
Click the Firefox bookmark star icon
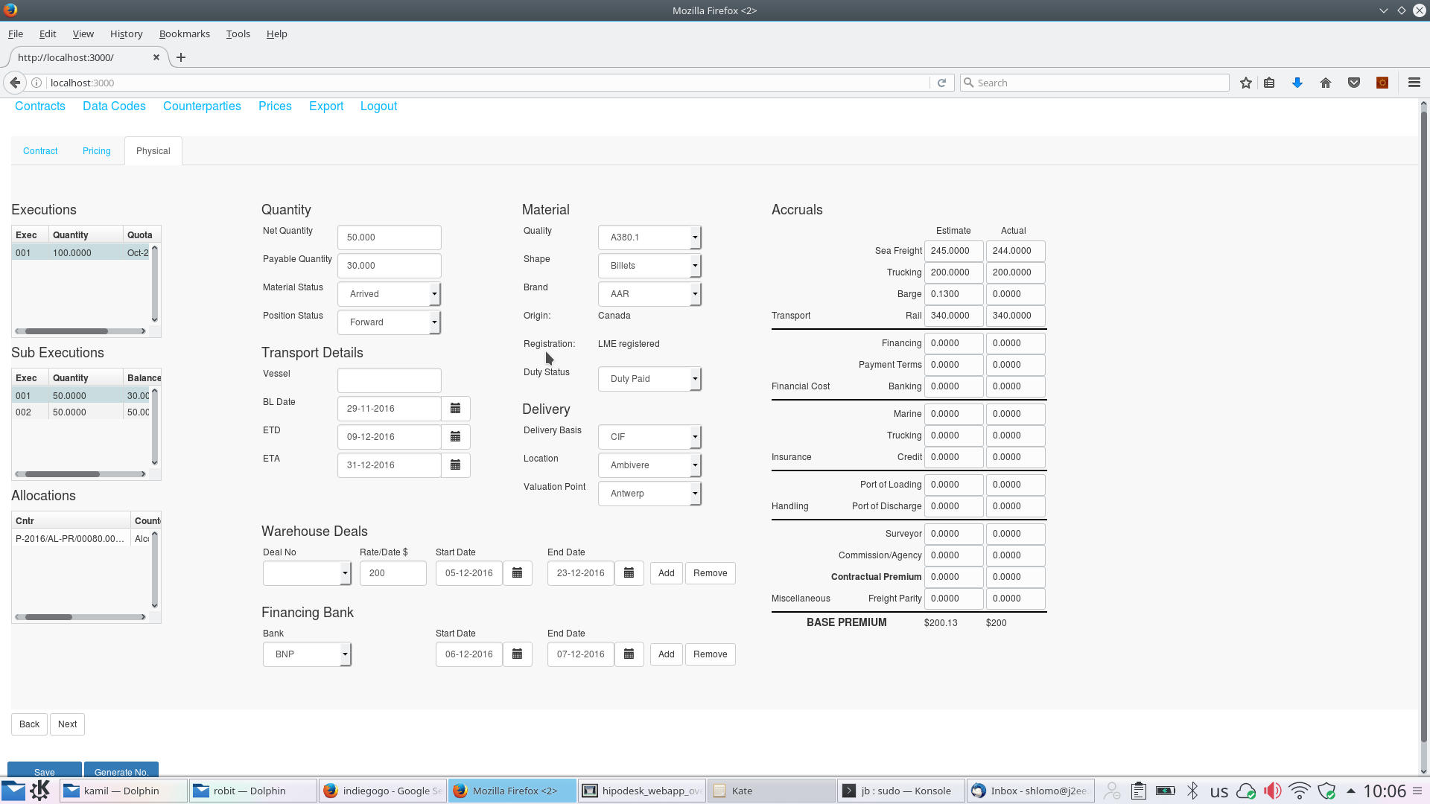[x=1245, y=83]
